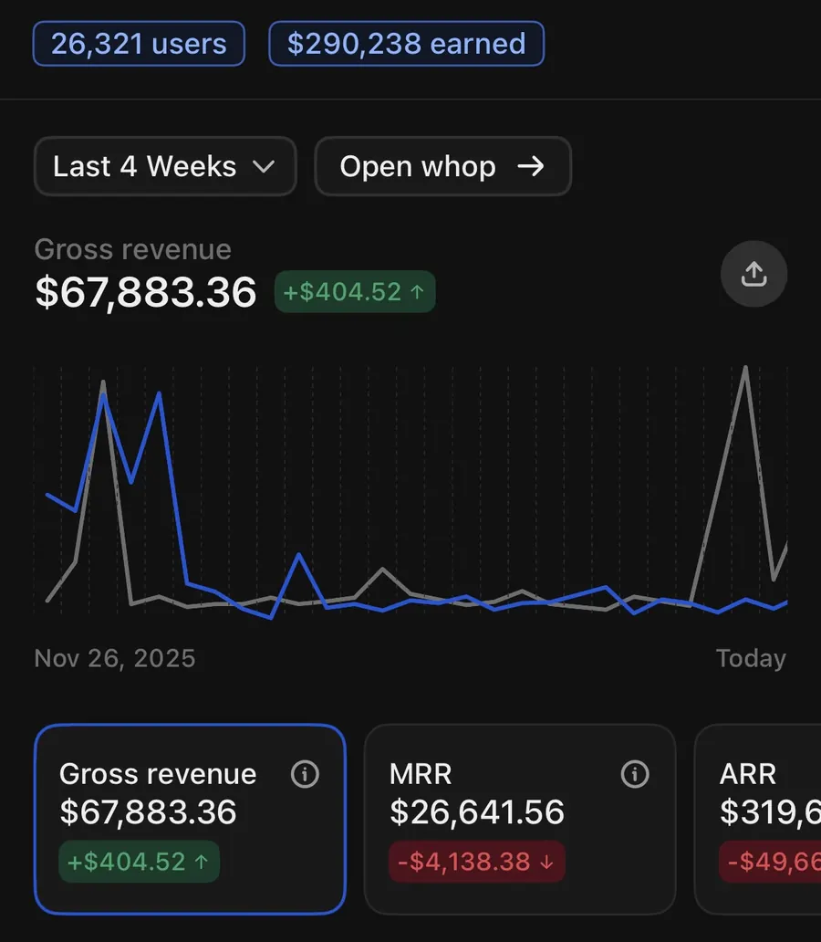Screen dimensions: 821x942
Task: Tap the chevron in Last 4 Weeks
Action: [264, 166]
